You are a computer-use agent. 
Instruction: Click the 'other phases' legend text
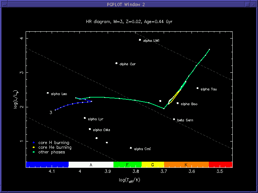52,152
